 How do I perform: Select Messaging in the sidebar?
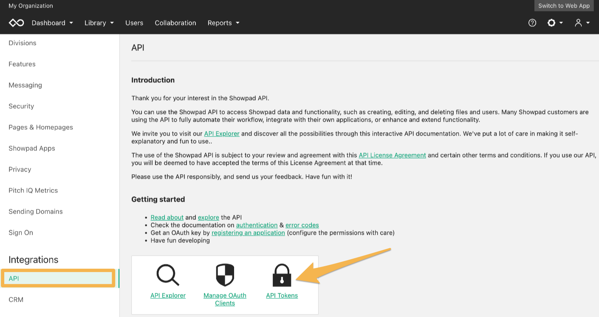[25, 85]
